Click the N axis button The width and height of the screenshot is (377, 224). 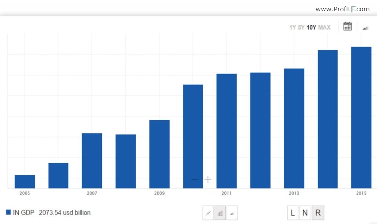[x=305, y=213]
